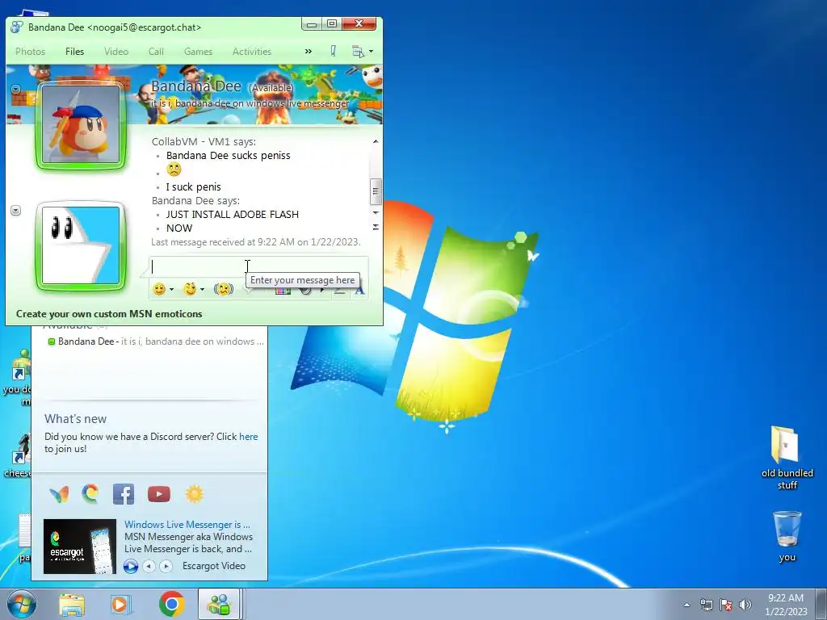Click the sad emoticon in chat history
Screen dimensions: 827x620
coord(174,170)
